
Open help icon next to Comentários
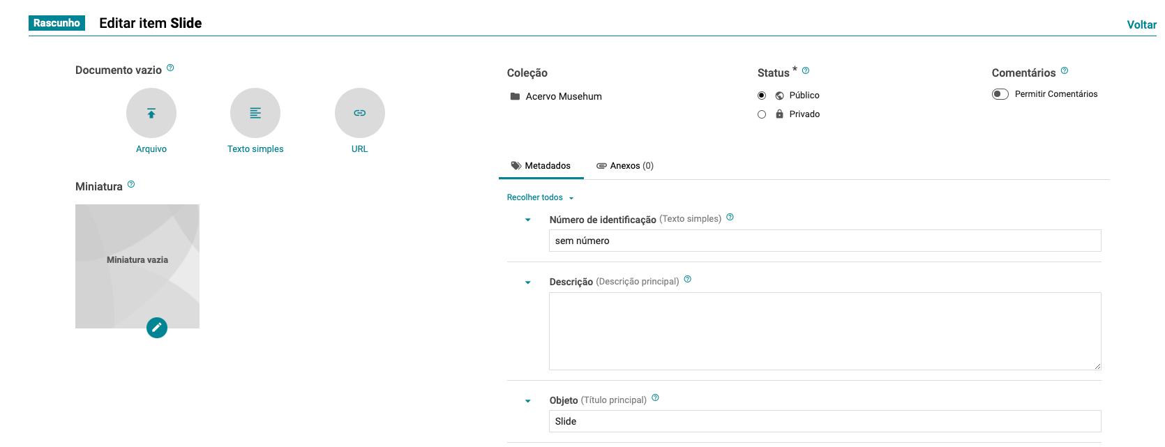pyautogui.click(x=1065, y=70)
